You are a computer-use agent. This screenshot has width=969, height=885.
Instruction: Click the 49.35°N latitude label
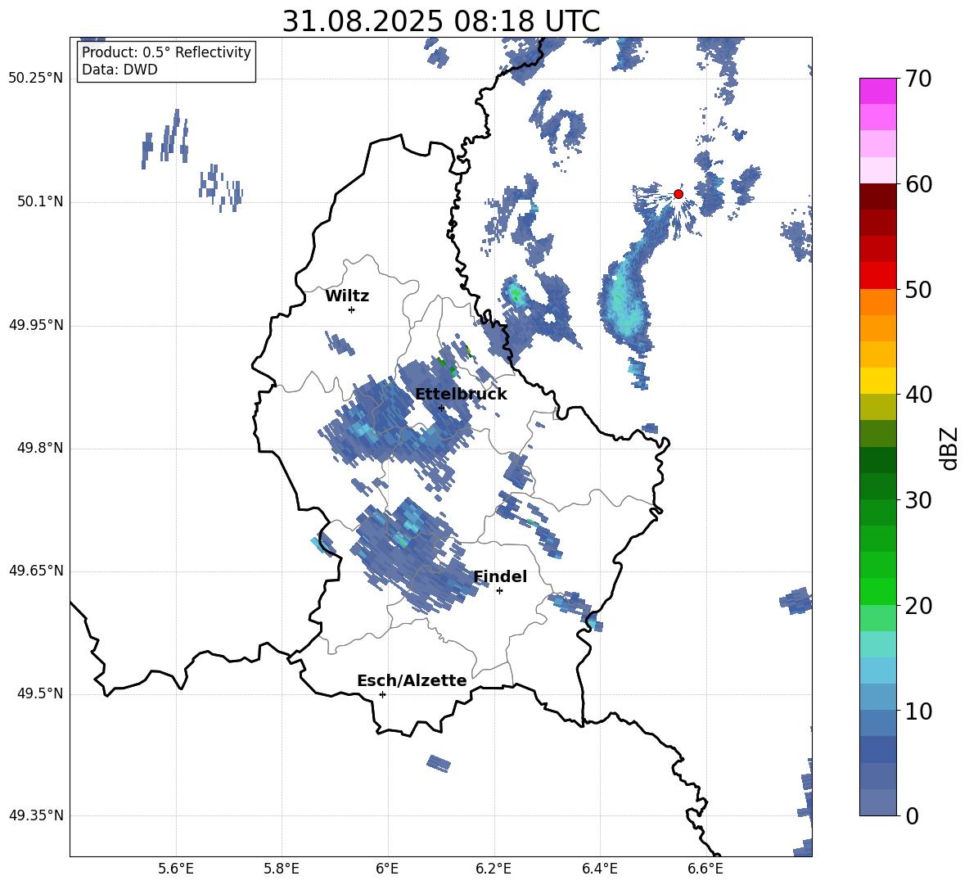click(36, 815)
